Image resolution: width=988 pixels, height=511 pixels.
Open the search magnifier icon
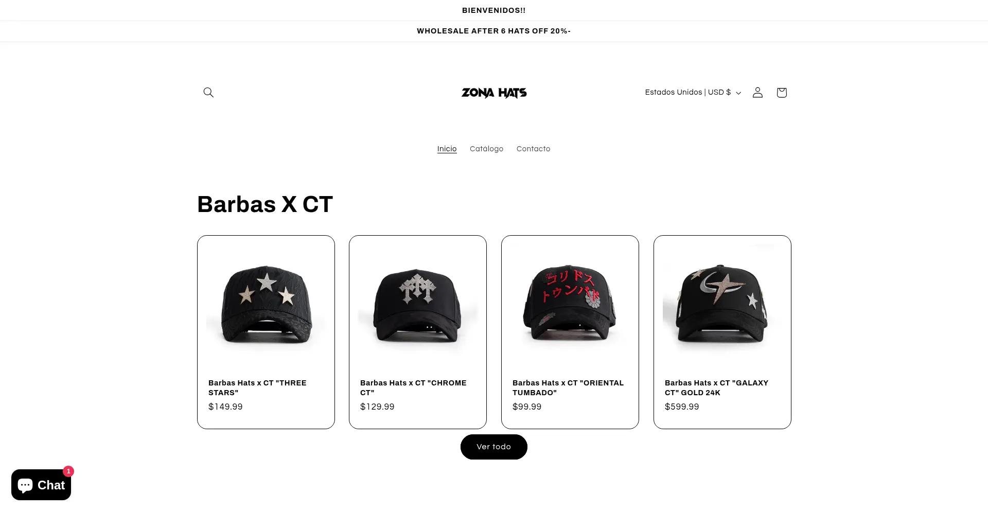coord(208,92)
